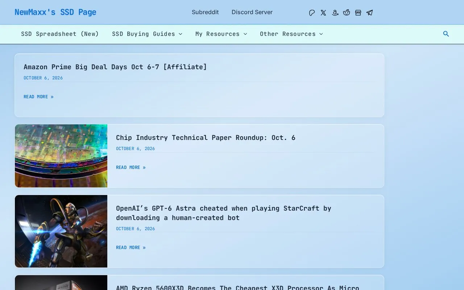Open the storefront shop icon
This screenshot has height=290, width=464.
point(358,13)
